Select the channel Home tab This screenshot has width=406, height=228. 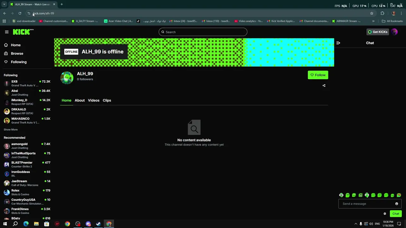click(66, 100)
